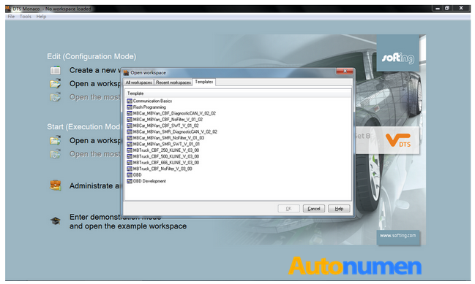Open the Tools menu
The image size is (475, 284).
pyautogui.click(x=26, y=17)
